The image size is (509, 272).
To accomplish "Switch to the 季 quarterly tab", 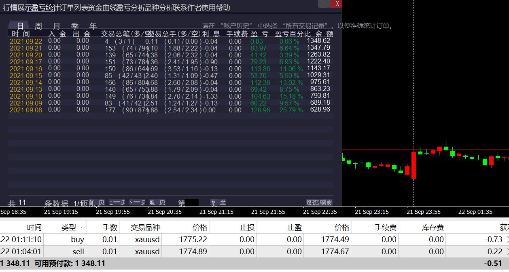I will (74, 25).
